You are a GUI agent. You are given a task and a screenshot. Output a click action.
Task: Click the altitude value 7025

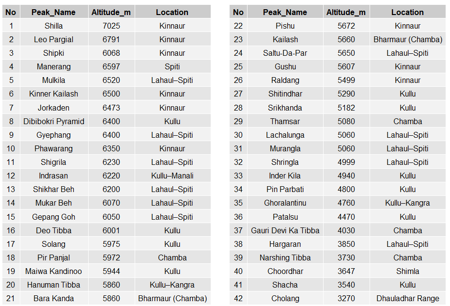click(x=111, y=26)
